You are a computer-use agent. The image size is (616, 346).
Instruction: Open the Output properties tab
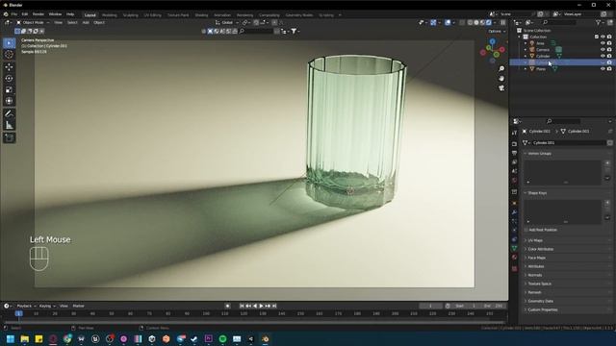[x=514, y=153]
